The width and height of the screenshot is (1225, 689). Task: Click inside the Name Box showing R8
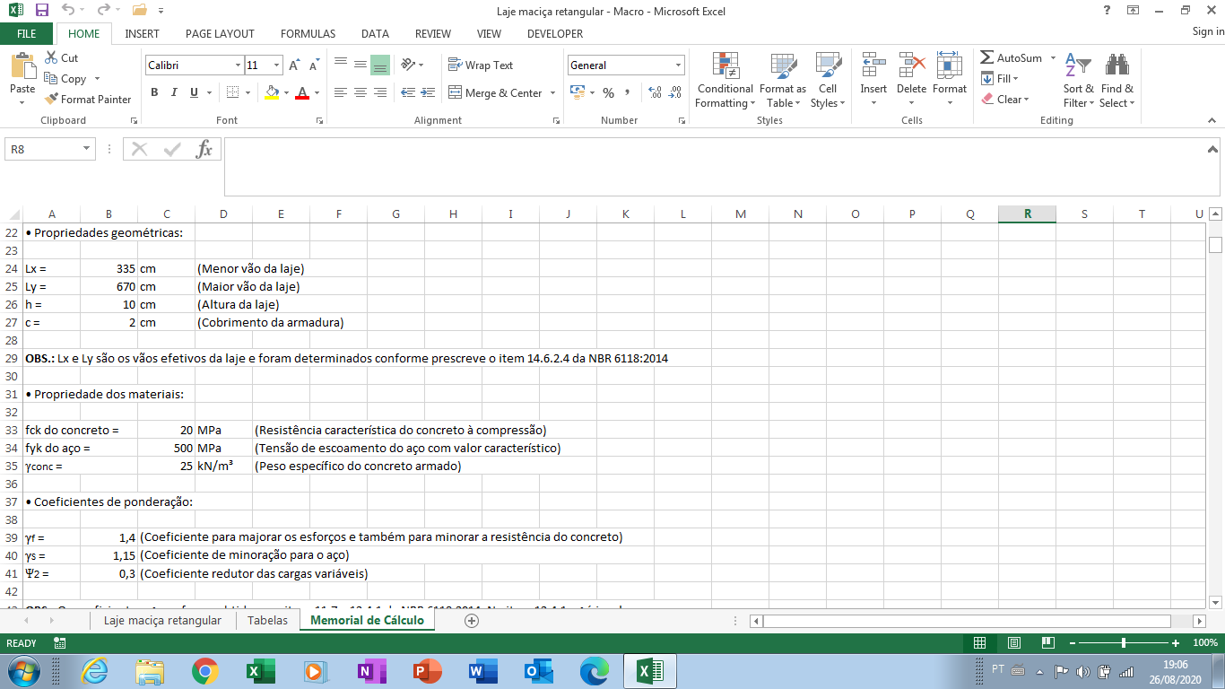point(43,149)
